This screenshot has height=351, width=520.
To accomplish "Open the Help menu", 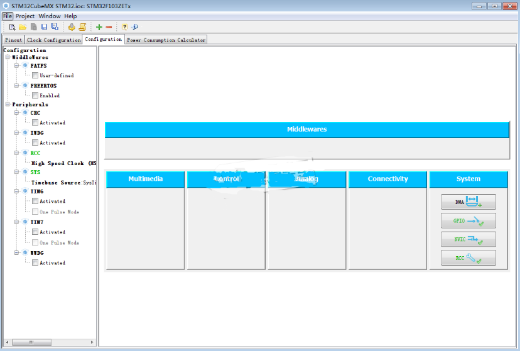I will point(70,16).
